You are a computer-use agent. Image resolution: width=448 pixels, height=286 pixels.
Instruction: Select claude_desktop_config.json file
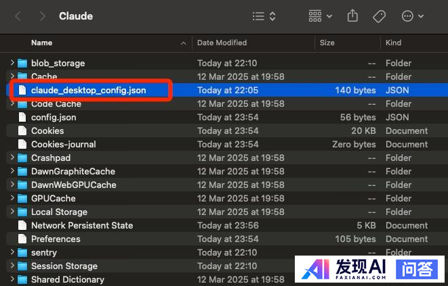point(88,90)
